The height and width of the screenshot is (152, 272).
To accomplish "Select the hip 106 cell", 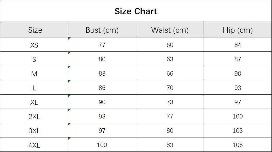I will [x=238, y=144].
